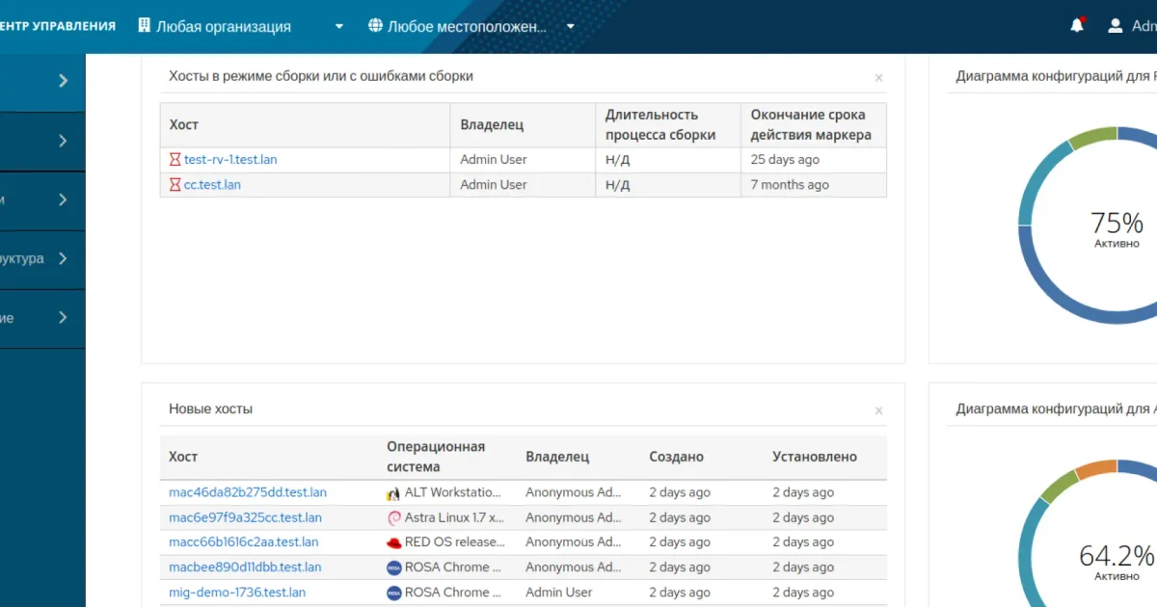Click Admin User owner of test-rv-1.test.lan
The image size is (1157, 607).
(494, 159)
